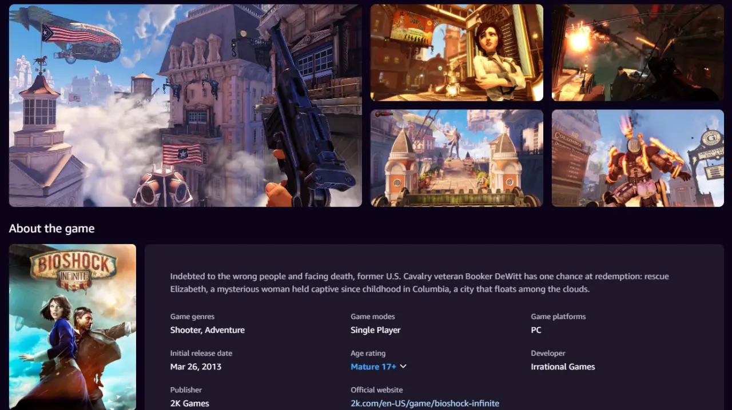Open the explosion airship battle screenshot
Image resolution: width=732 pixels, height=410 pixels.
[x=638, y=53]
